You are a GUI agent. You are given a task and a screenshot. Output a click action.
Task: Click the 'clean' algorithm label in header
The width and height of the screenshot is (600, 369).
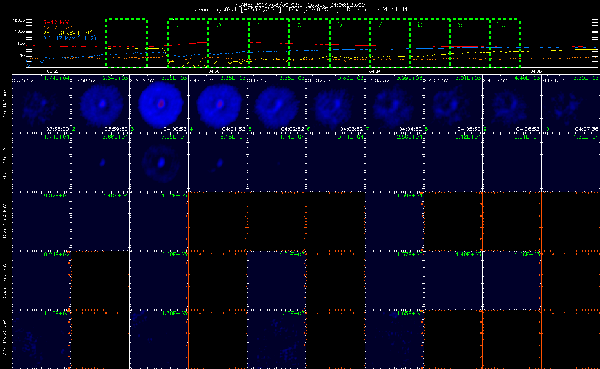201,9
